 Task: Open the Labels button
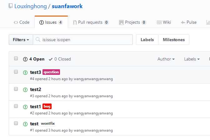point(147,40)
